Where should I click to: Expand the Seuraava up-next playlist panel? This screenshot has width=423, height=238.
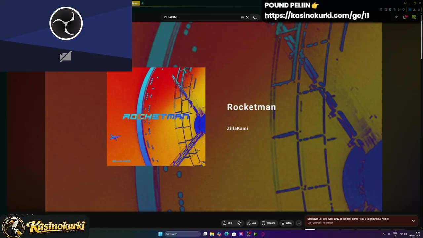pos(413,221)
